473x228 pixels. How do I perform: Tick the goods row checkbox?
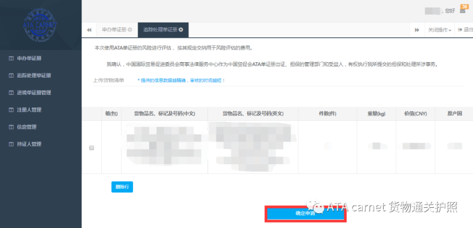92,147
